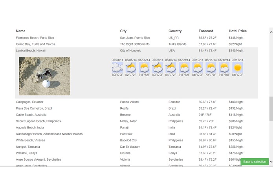Click the Panaji city cell
This screenshot has width=273, height=194.
[x=124, y=128]
